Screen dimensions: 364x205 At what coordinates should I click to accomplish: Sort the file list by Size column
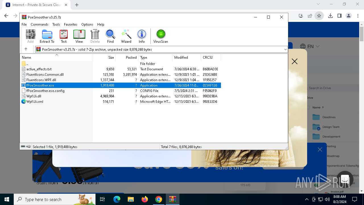(104, 58)
